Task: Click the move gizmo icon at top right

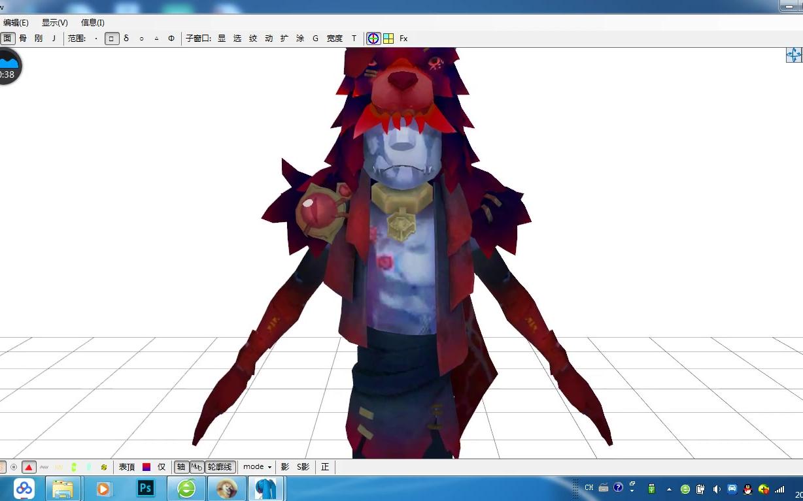Action: (793, 55)
